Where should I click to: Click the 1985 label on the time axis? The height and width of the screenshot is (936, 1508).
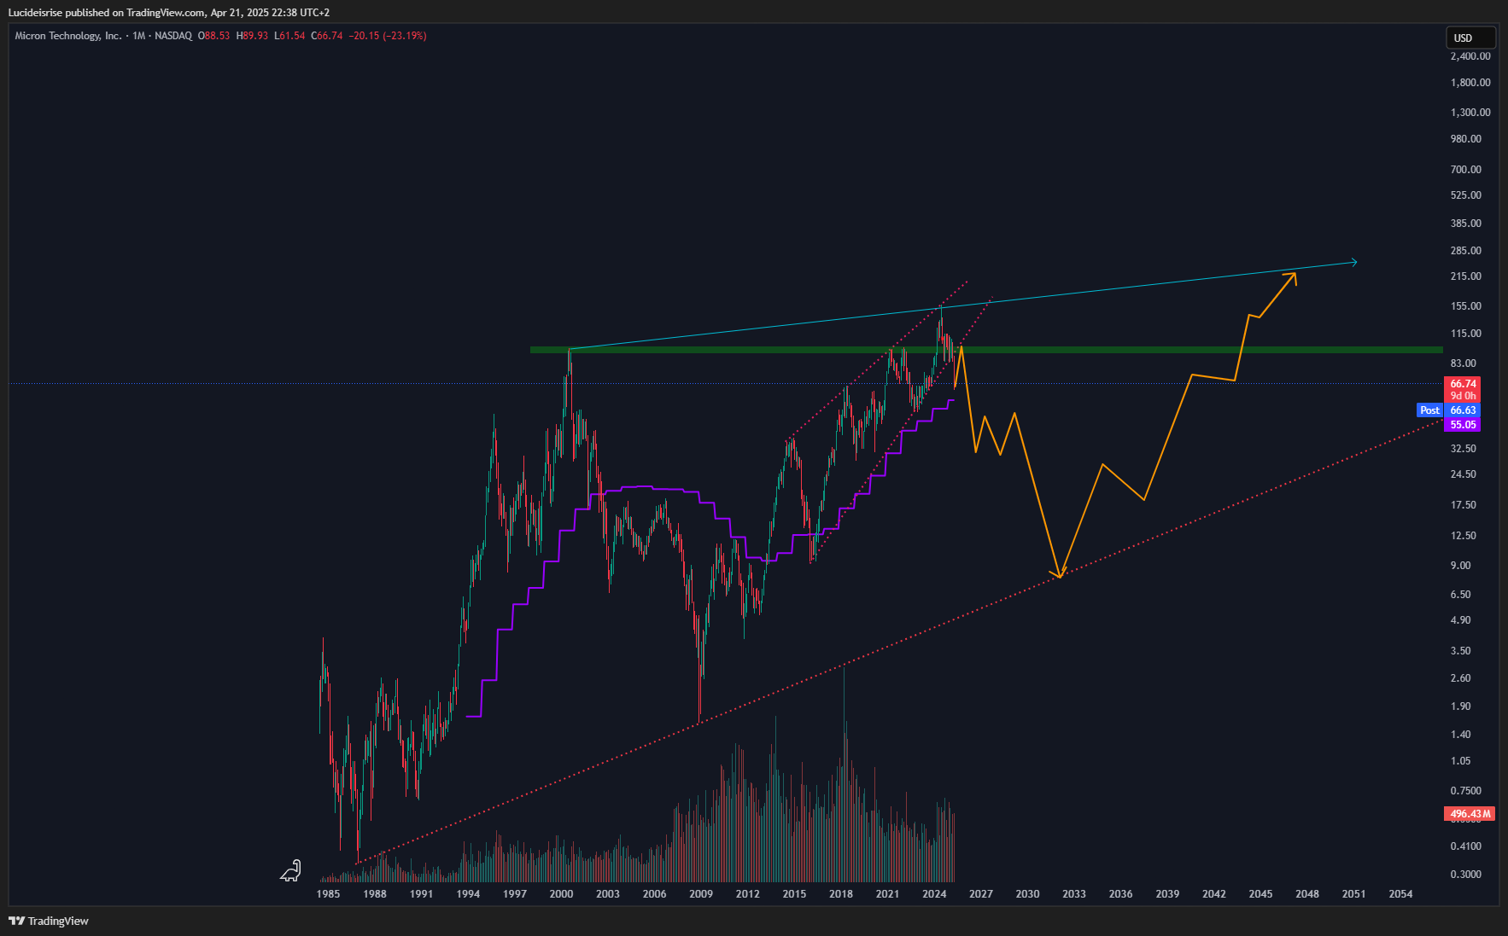[328, 894]
